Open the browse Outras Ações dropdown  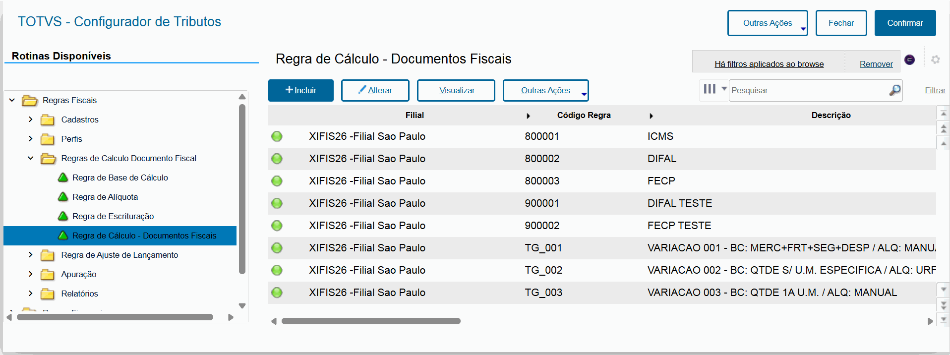click(545, 90)
